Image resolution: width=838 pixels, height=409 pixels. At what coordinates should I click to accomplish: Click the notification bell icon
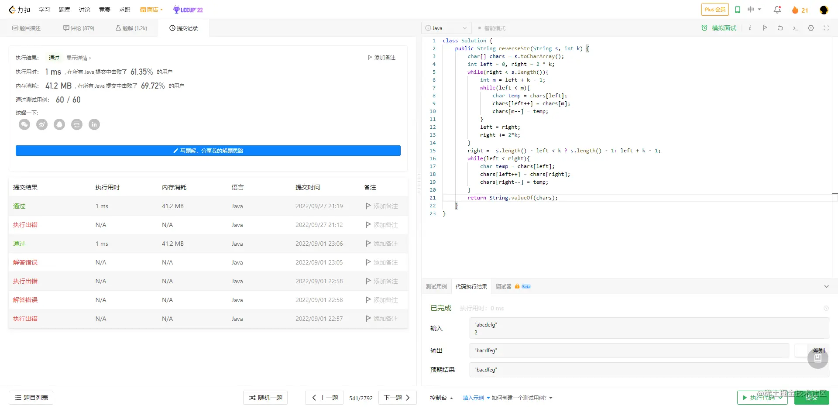777,10
